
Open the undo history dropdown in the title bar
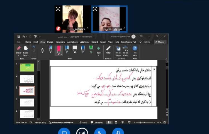pyautogui.click(x=26, y=37)
